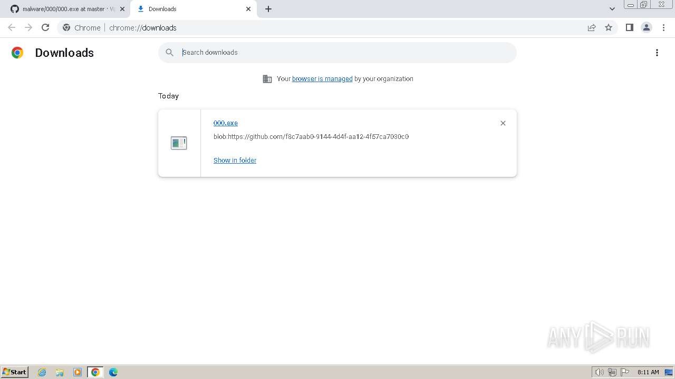675x379 pixels.
Task: Open the volume speaker tray icon
Action: coord(599,372)
